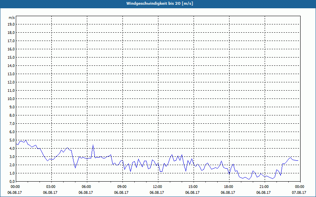Select the 21:00 time label
Image resolution: width=316 pixels, height=197 pixels.
[x=264, y=187]
